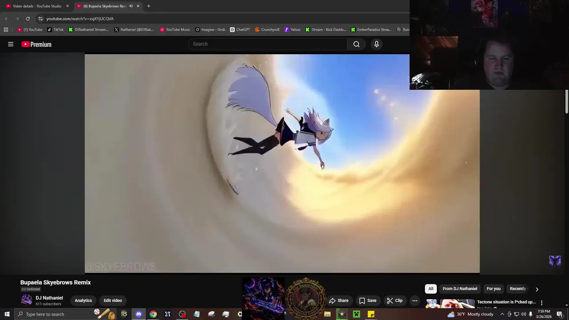Screen dimensions: 569x320
Task: Open Minecraft from the taskbar
Action: click(357, 314)
